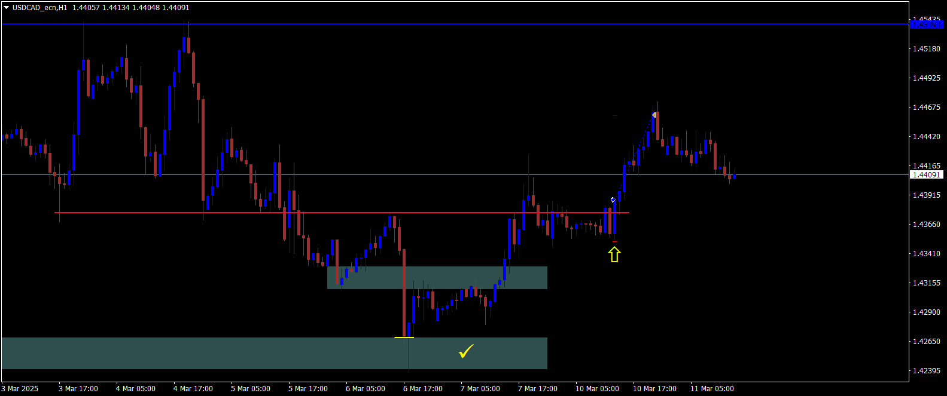Click the yellow up arrow below the candles
Image resolution: width=947 pixels, height=396 pixels.
click(x=614, y=255)
